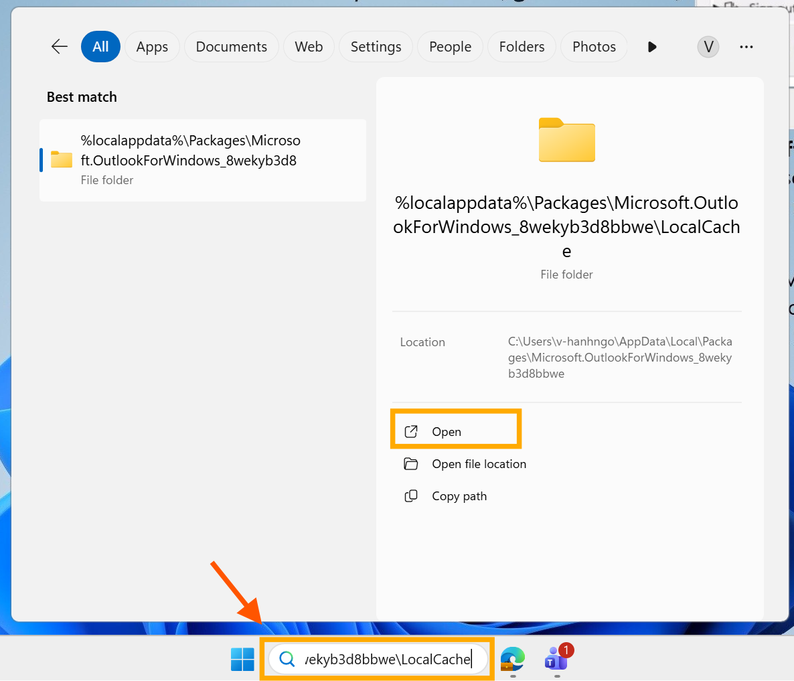Show more filters with the play arrow

point(652,47)
